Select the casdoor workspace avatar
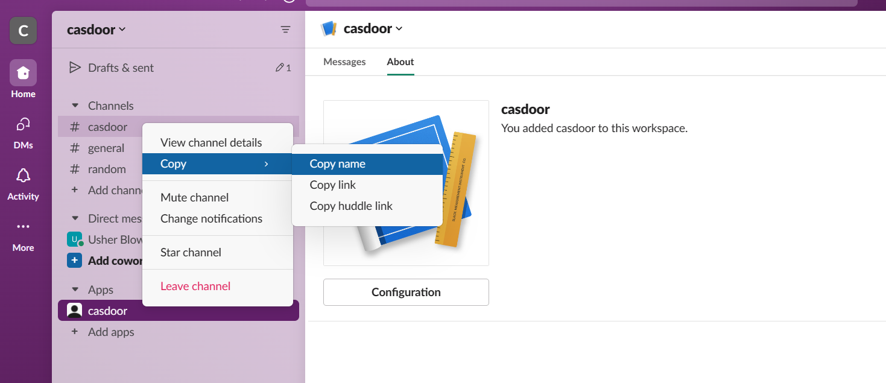Image resolution: width=886 pixels, height=383 pixels. 23,30
